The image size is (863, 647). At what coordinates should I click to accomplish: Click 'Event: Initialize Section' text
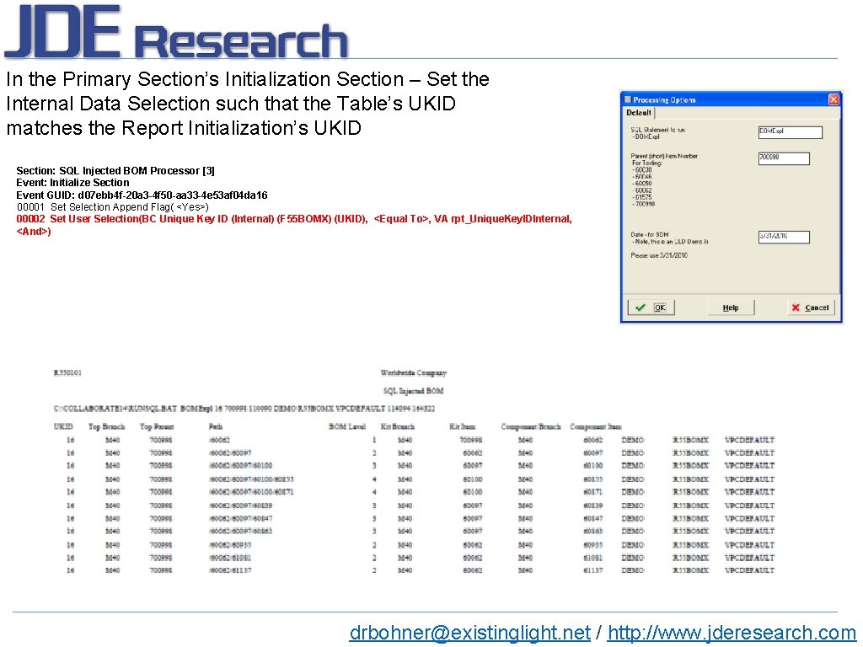72,183
